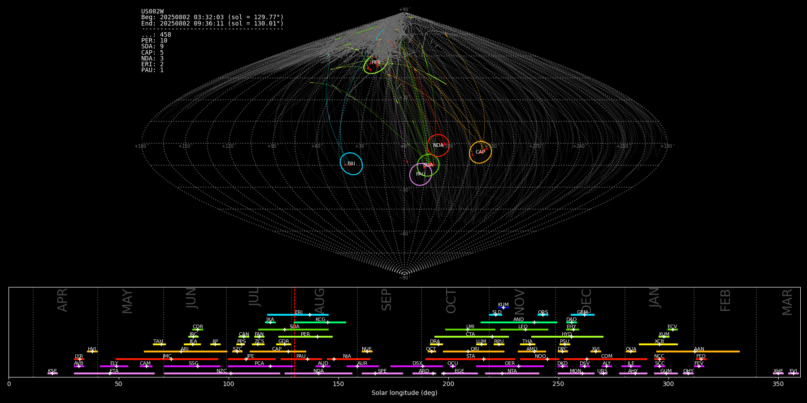Select the PCA purple bar in timeline
This screenshot has width=807, height=403.
260,366
